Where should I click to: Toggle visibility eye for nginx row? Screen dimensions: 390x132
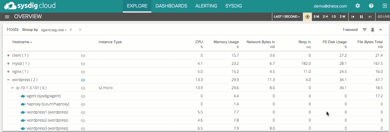coord(83,72)
